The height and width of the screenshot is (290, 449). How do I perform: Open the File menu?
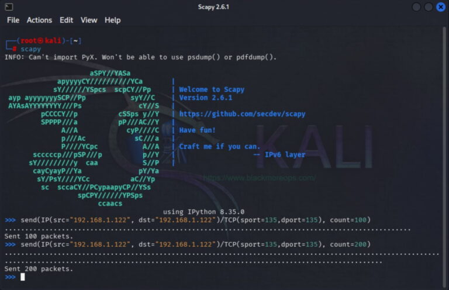[13, 20]
